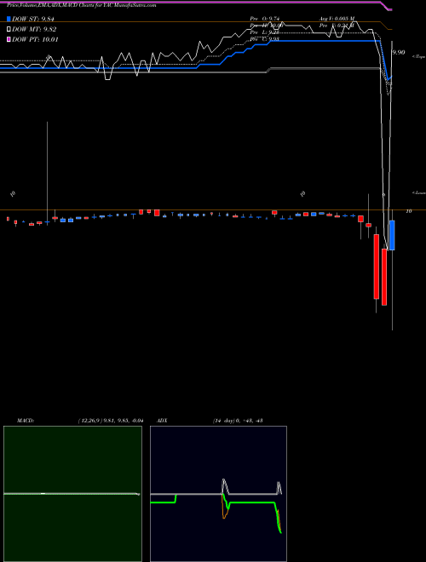
Task: Click the 'Avg V: 0.005 M' value
Action: [337, 19]
